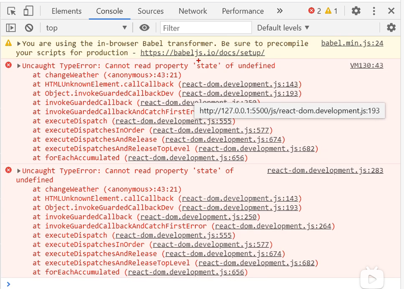Clear the console
Image resolution: width=404 pixels, height=289 pixels.
tap(29, 28)
